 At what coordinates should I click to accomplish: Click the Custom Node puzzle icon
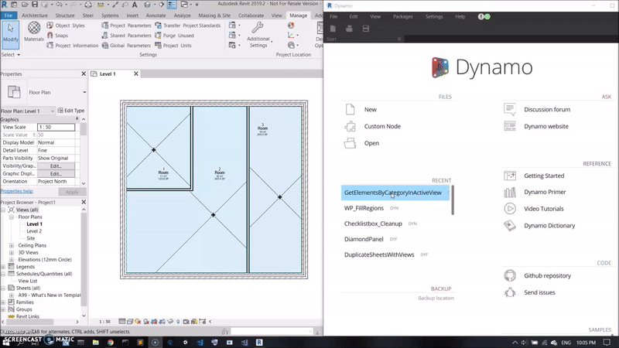(x=351, y=126)
